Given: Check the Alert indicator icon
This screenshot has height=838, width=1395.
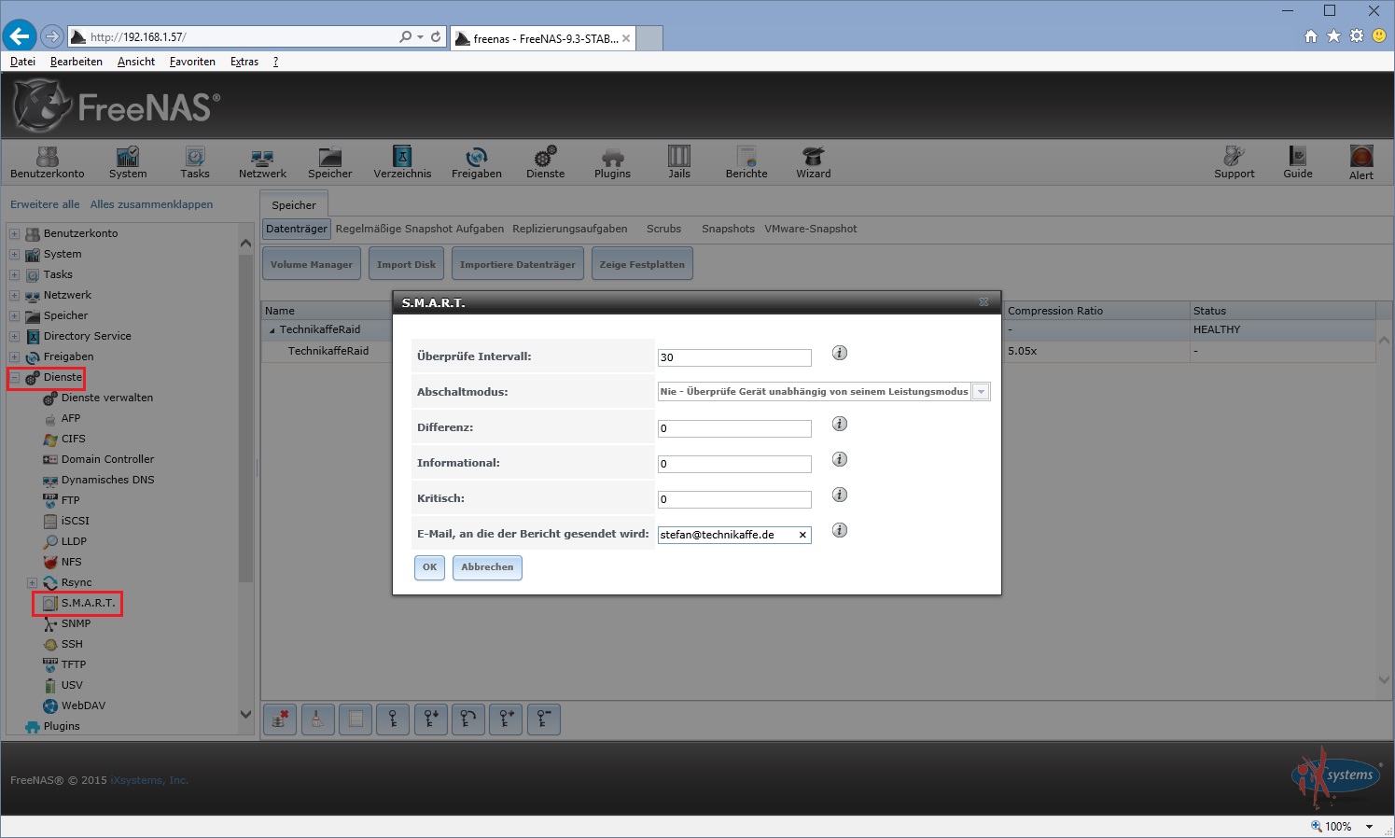Looking at the screenshot, I should pos(1361,162).
